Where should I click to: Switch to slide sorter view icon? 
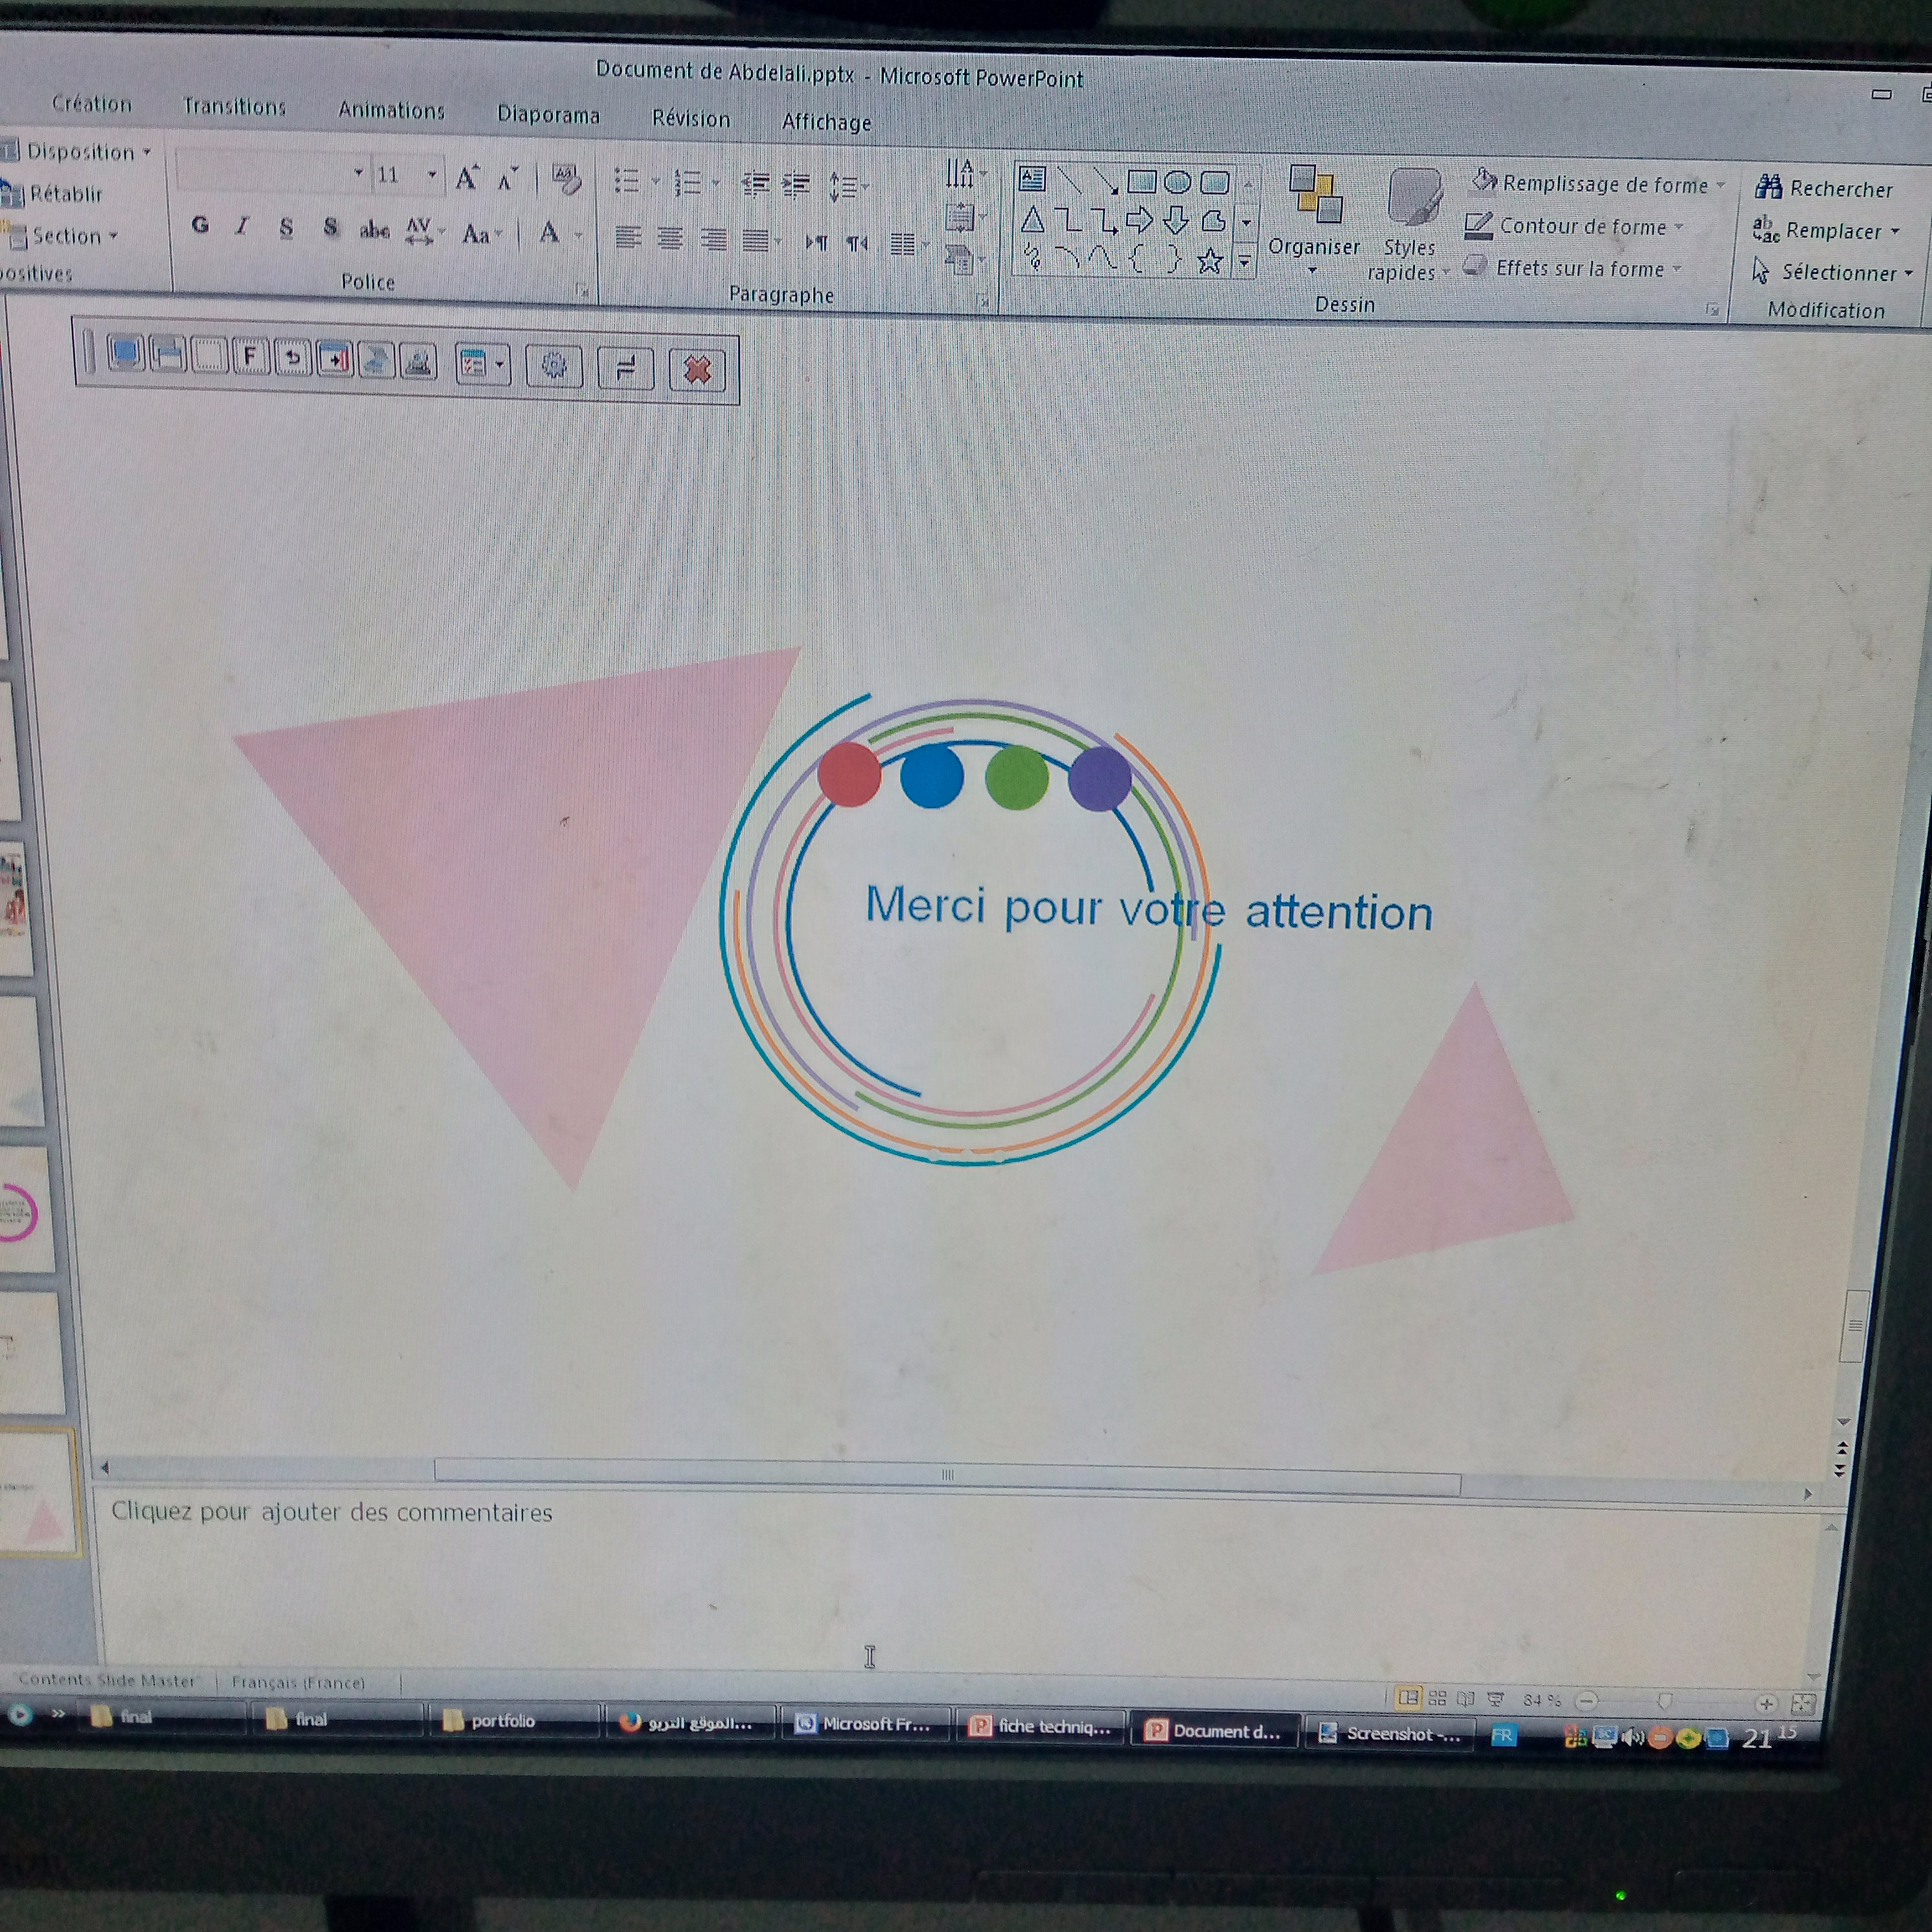(1438, 1698)
